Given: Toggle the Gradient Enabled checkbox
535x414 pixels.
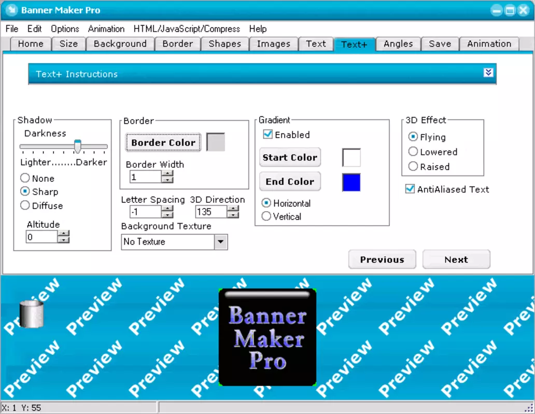Looking at the screenshot, I should (x=268, y=135).
